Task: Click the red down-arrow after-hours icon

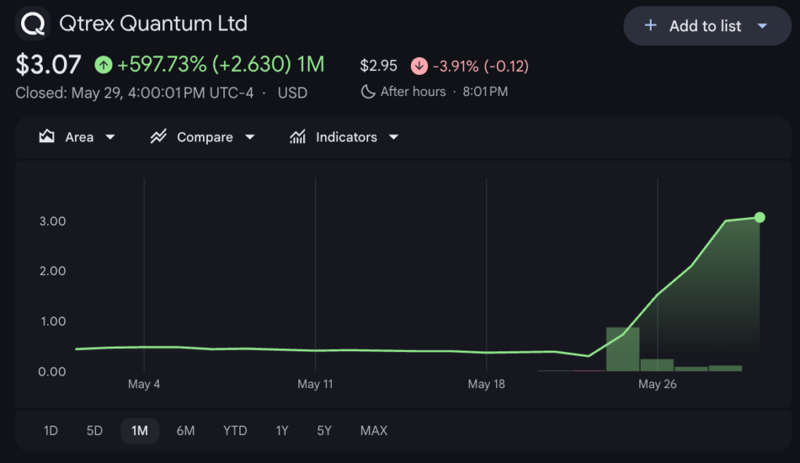Action: 420,66
